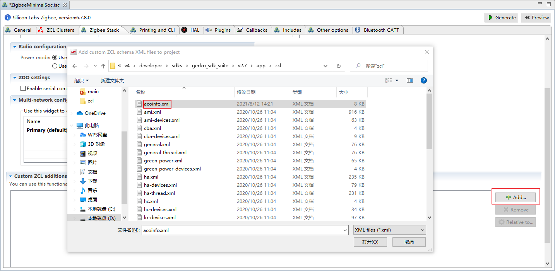Toggle the preview pane icon
Image resolution: width=555 pixels, height=271 pixels.
[x=410, y=80]
